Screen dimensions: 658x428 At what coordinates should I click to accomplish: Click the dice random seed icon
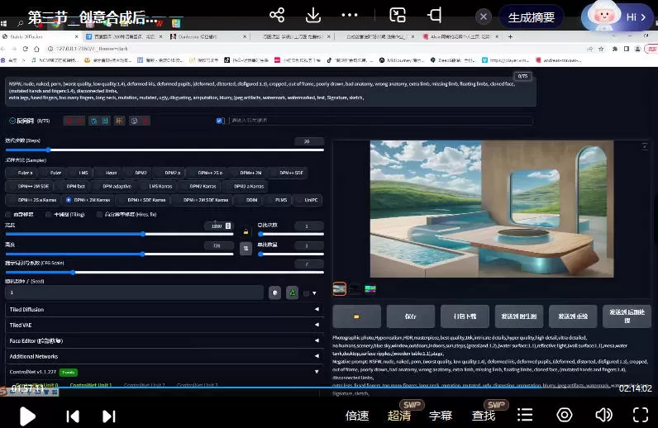pos(274,292)
